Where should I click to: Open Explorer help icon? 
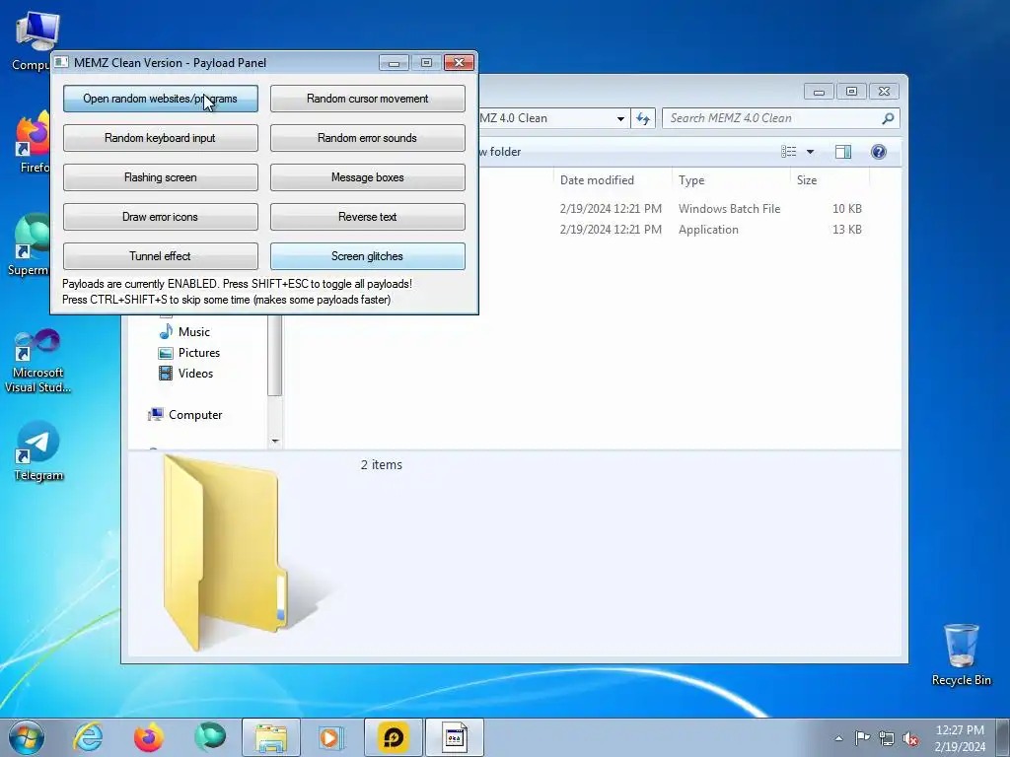pos(879,151)
